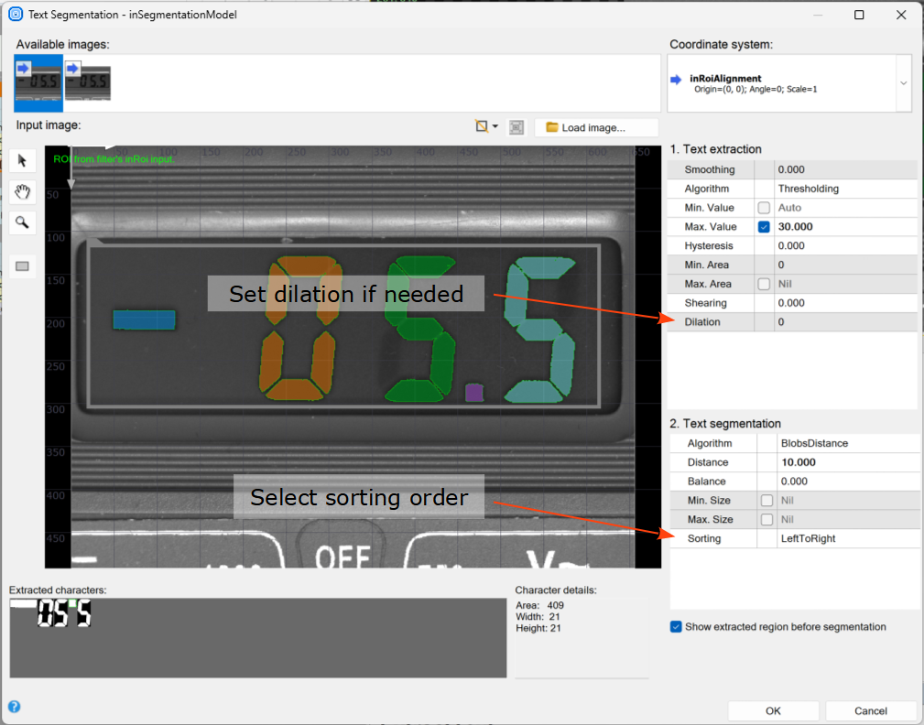Toggle Show extracted region before segmentation
The height and width of the screenshot is (725, 924).
coord(676,627)
